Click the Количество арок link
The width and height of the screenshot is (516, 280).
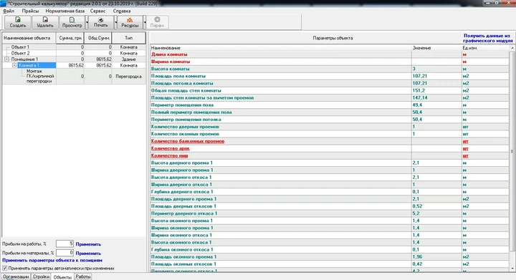tap(170, 148)
